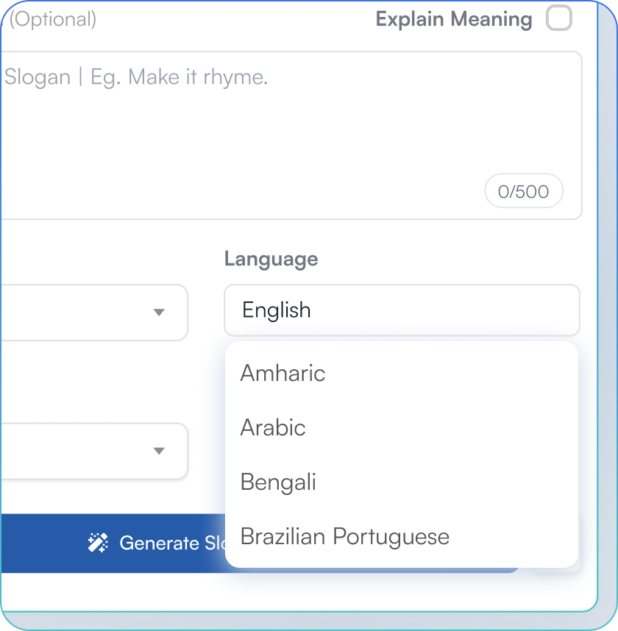Click the Explain Meaning label text

coord(453,19)
